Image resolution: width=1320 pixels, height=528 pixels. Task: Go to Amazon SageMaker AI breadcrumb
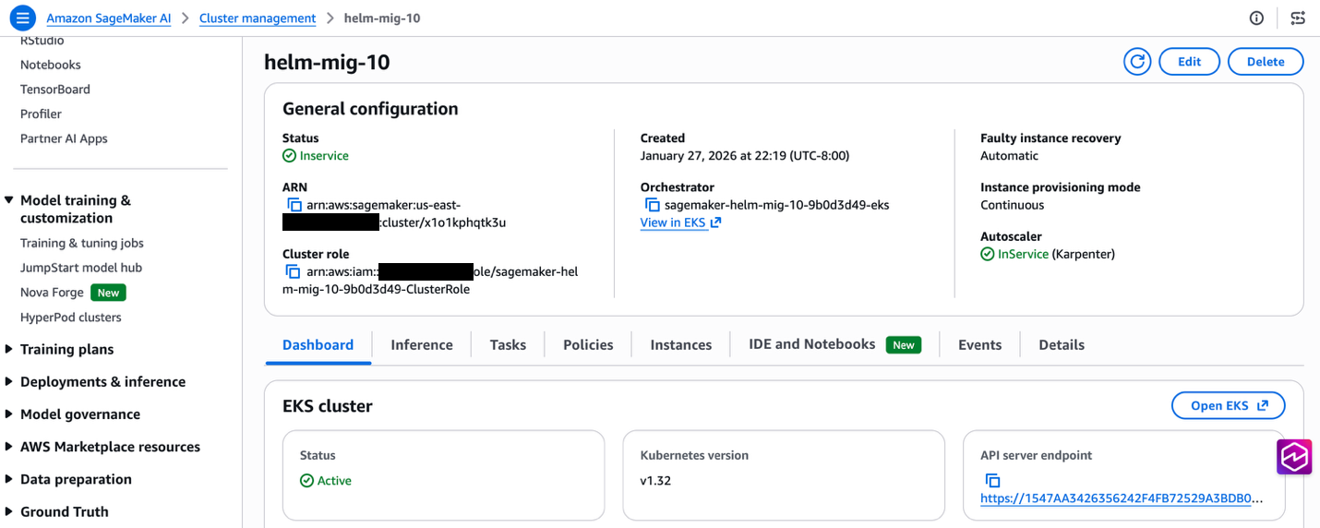tap(109, 18)
